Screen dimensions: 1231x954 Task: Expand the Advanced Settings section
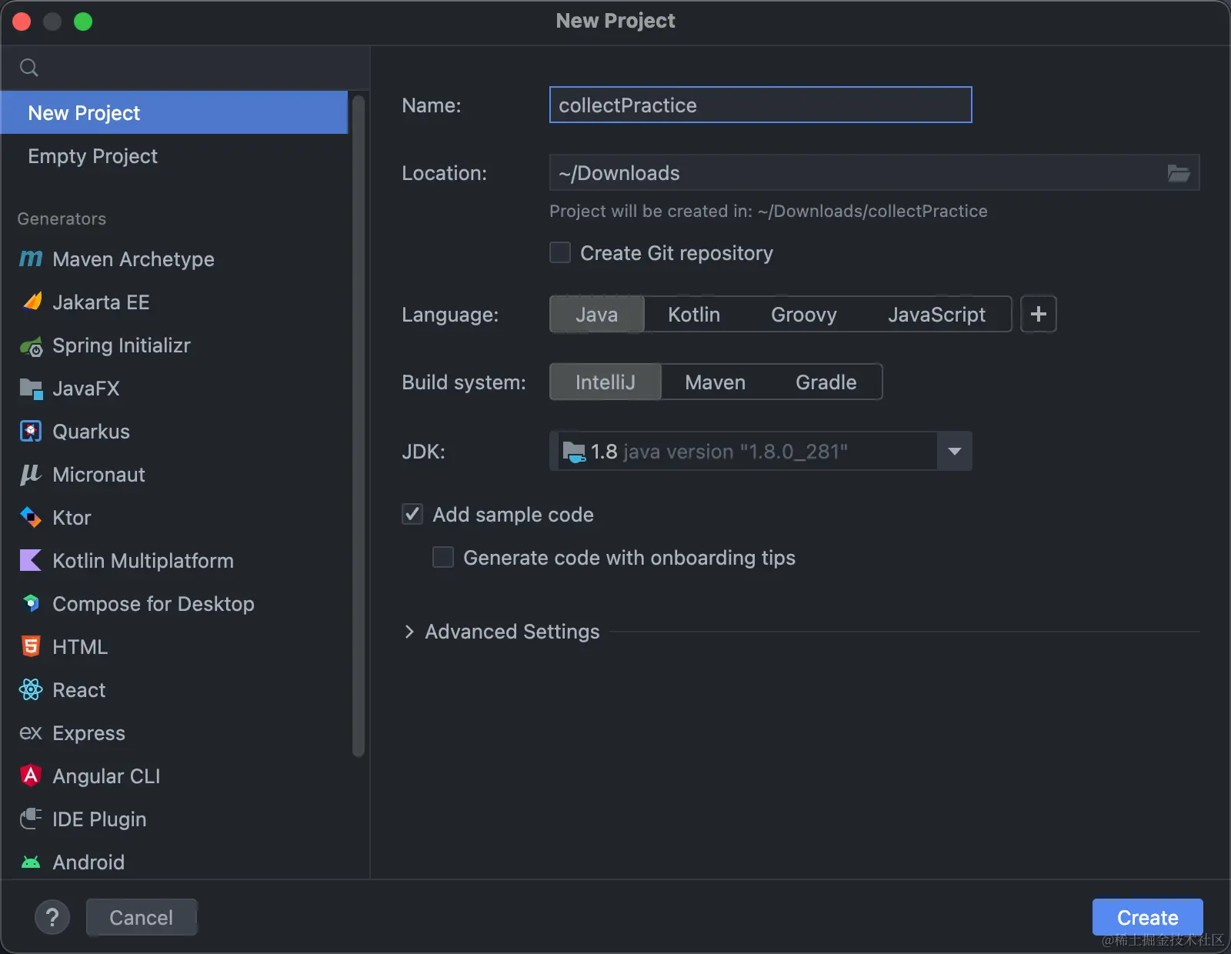point(409,632)
